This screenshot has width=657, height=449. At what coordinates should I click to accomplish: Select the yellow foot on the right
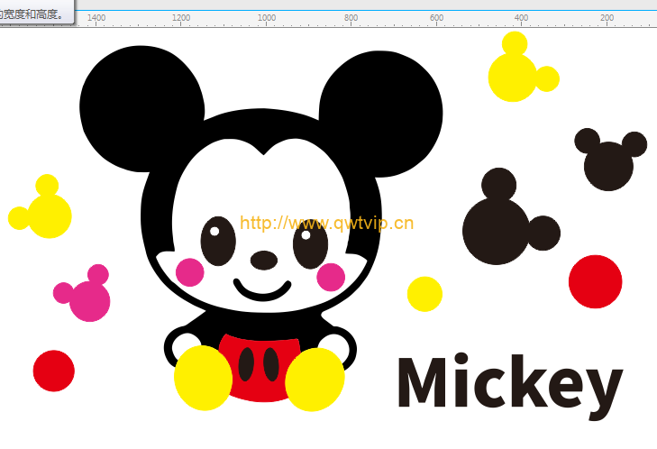pos(315,380)
